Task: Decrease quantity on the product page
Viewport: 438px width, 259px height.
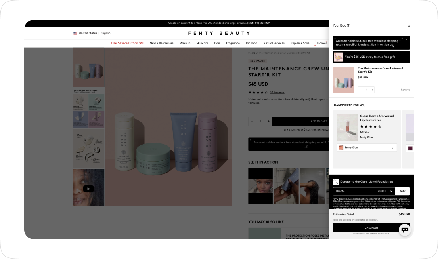Action: (x=252, y=121)
